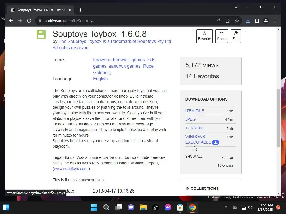Close the Souptoys Toybox tab
The image size is (286, 214).
[70, 10]
